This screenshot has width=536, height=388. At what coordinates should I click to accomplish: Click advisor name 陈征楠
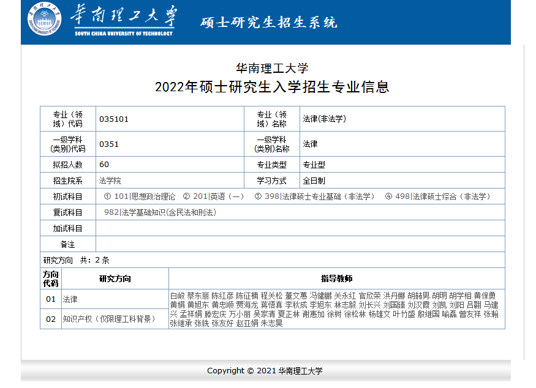[x=247, y=296]
